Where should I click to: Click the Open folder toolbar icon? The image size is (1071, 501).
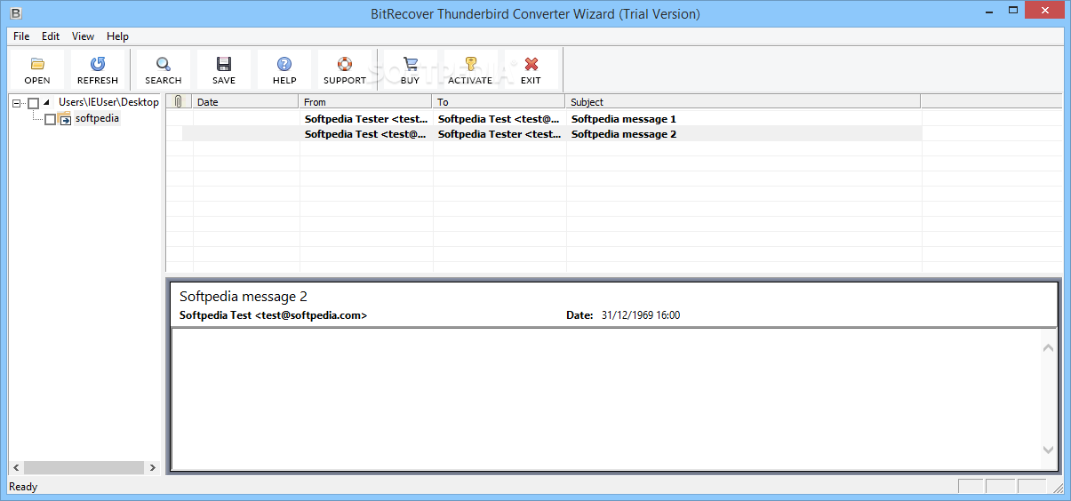[x=37, y=64]
